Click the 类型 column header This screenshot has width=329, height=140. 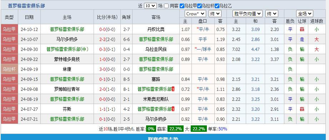point(9,17)
